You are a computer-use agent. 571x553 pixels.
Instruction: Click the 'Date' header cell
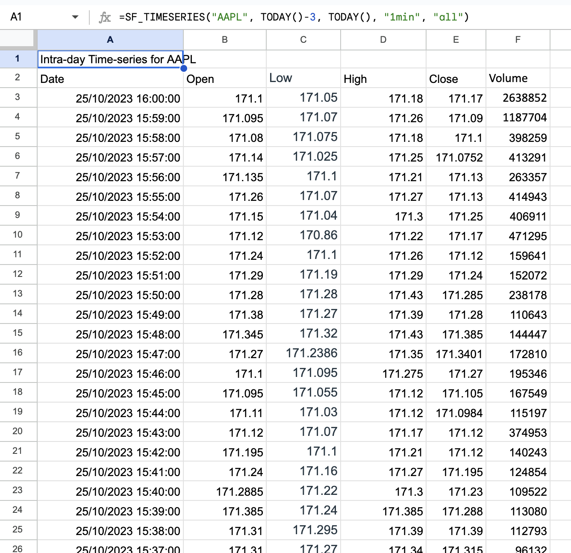(110, 79)
